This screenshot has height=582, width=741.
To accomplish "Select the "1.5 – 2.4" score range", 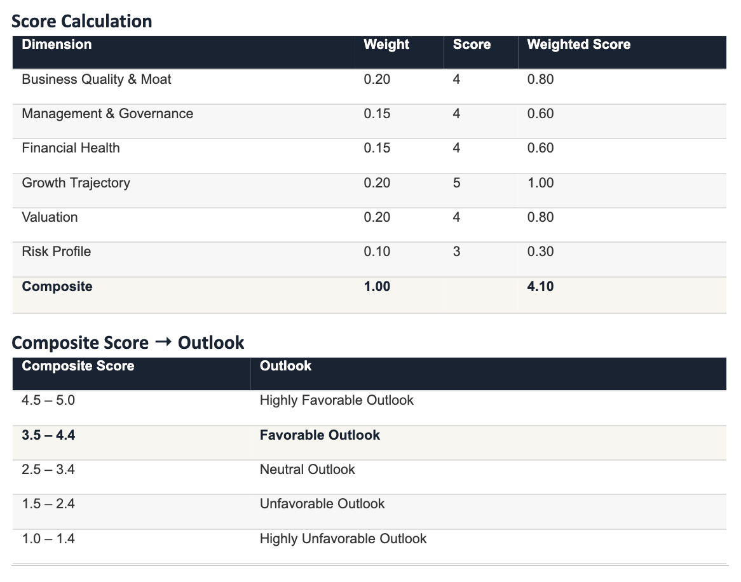I will 48,504.
